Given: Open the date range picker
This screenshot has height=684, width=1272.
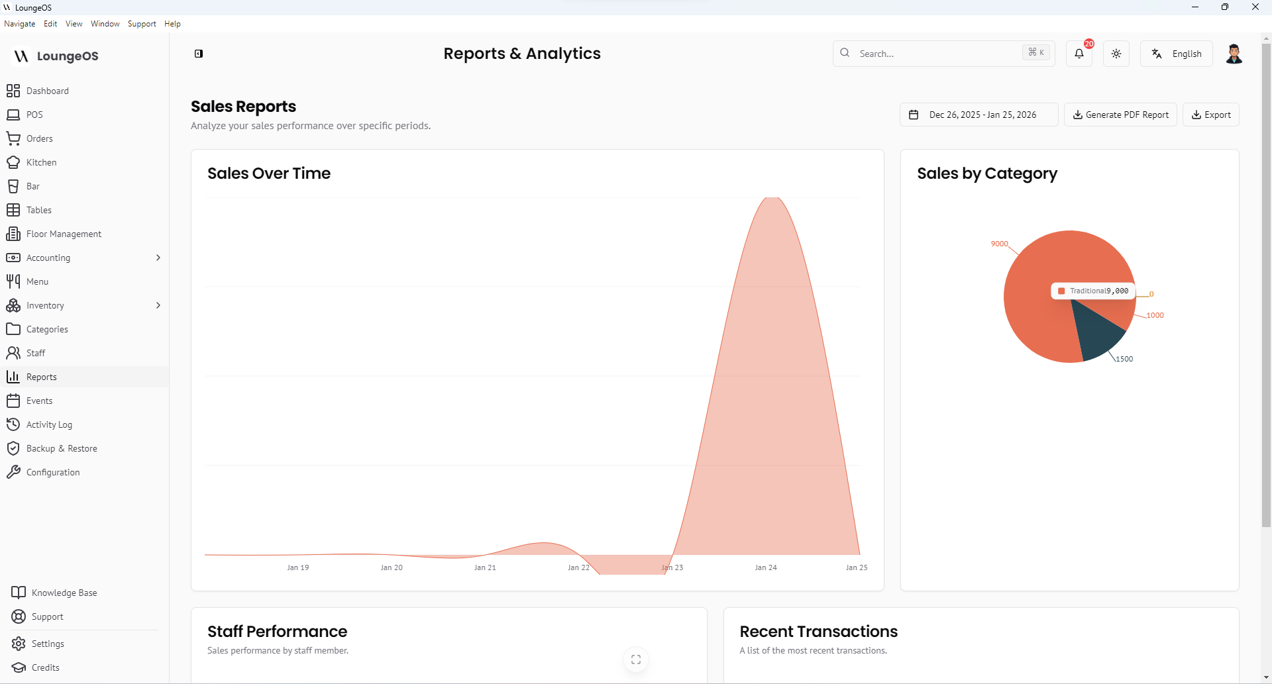Looking at the screenshot, I should coord(979,115).
